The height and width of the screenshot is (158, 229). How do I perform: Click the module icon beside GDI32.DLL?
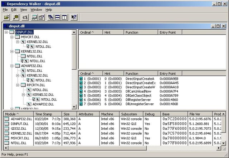[6, 129]
